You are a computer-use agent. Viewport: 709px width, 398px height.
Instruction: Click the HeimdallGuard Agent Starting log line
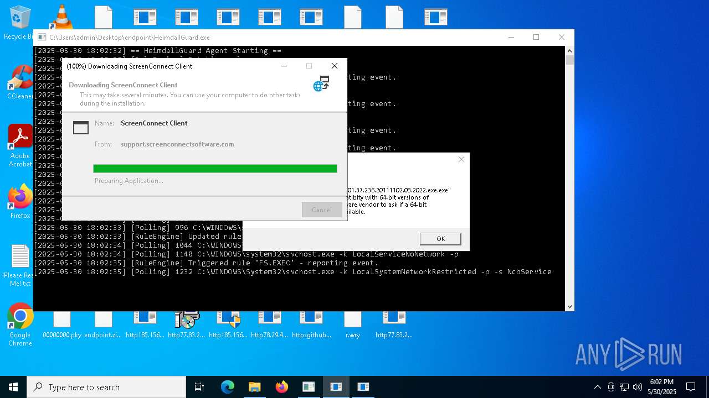point(158,51)
